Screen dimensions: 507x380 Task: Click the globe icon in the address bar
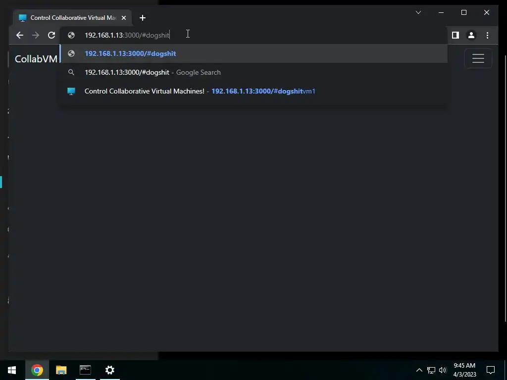click(71, 35)
